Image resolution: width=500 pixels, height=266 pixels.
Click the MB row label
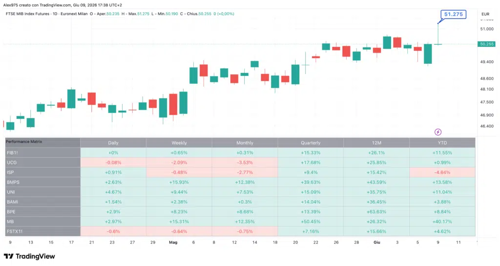pos(43,222)
